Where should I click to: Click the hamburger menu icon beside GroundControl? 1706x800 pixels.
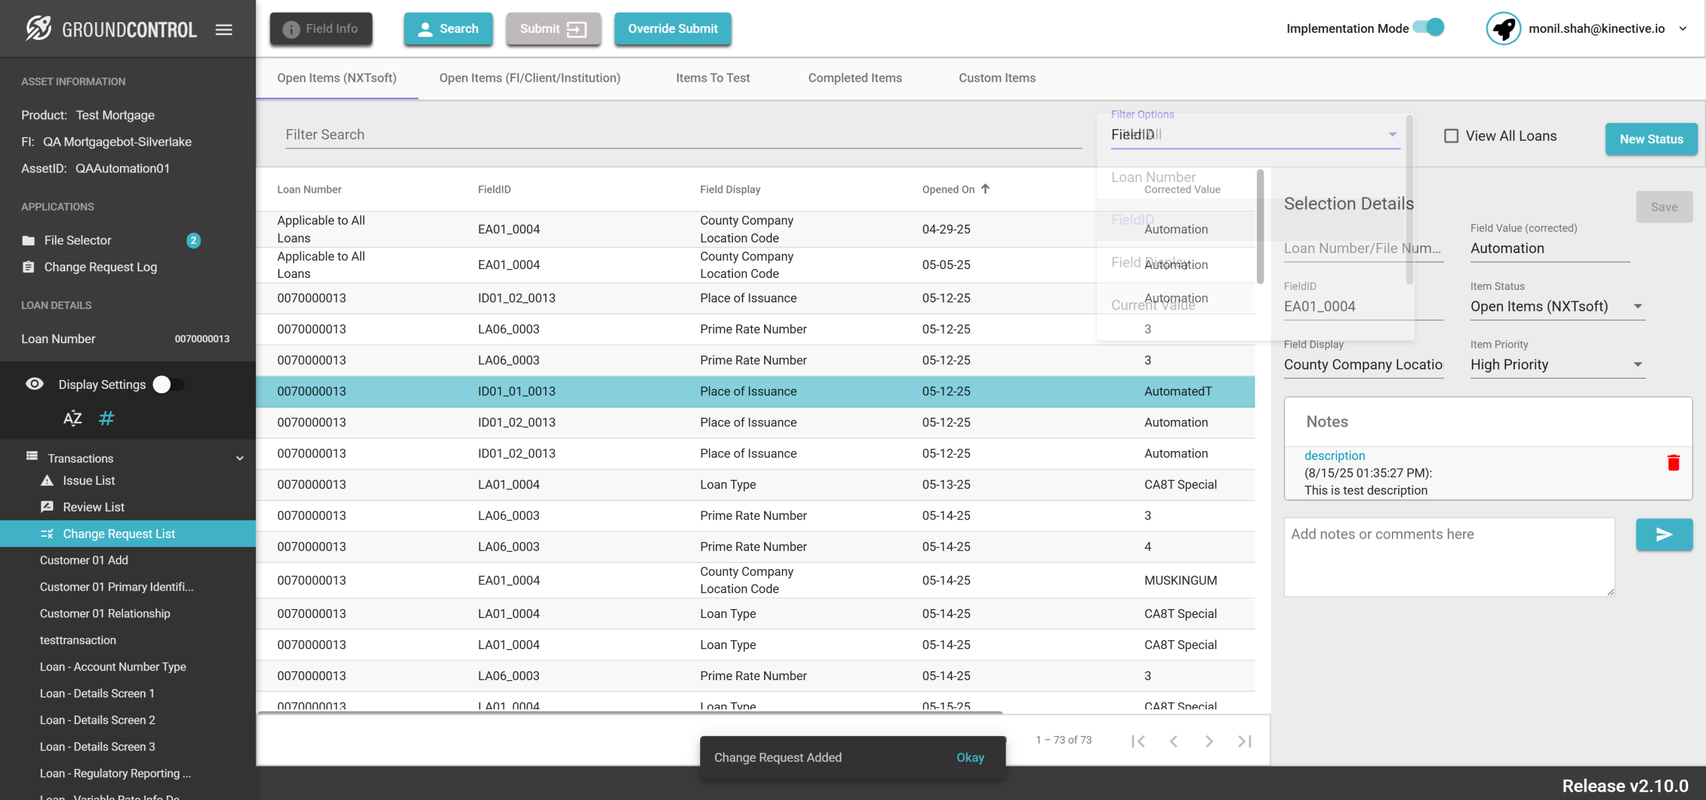[224, 29]
